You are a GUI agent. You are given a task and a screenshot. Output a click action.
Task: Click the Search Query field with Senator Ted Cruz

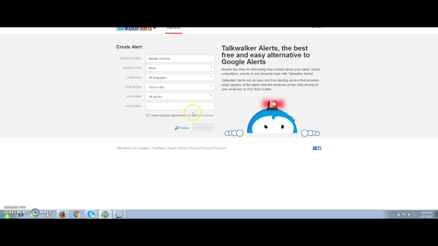180,58
